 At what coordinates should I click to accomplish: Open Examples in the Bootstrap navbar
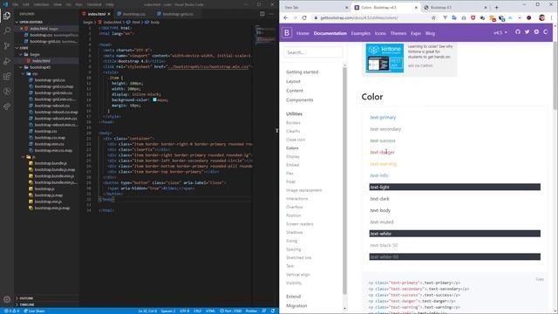click(x=360, y=33)
